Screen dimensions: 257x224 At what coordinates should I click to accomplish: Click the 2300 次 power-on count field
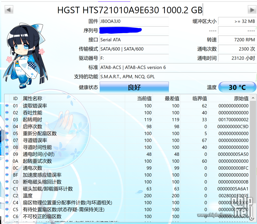(237, 49)
